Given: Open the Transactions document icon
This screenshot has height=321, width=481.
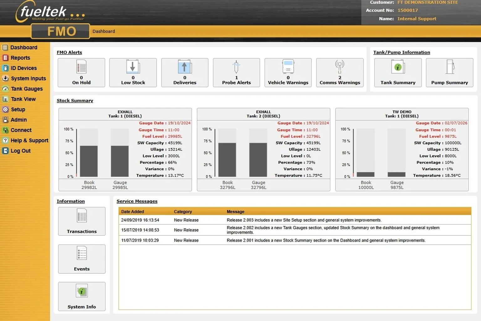Looking at the screenshot, I should pos(82,216).
